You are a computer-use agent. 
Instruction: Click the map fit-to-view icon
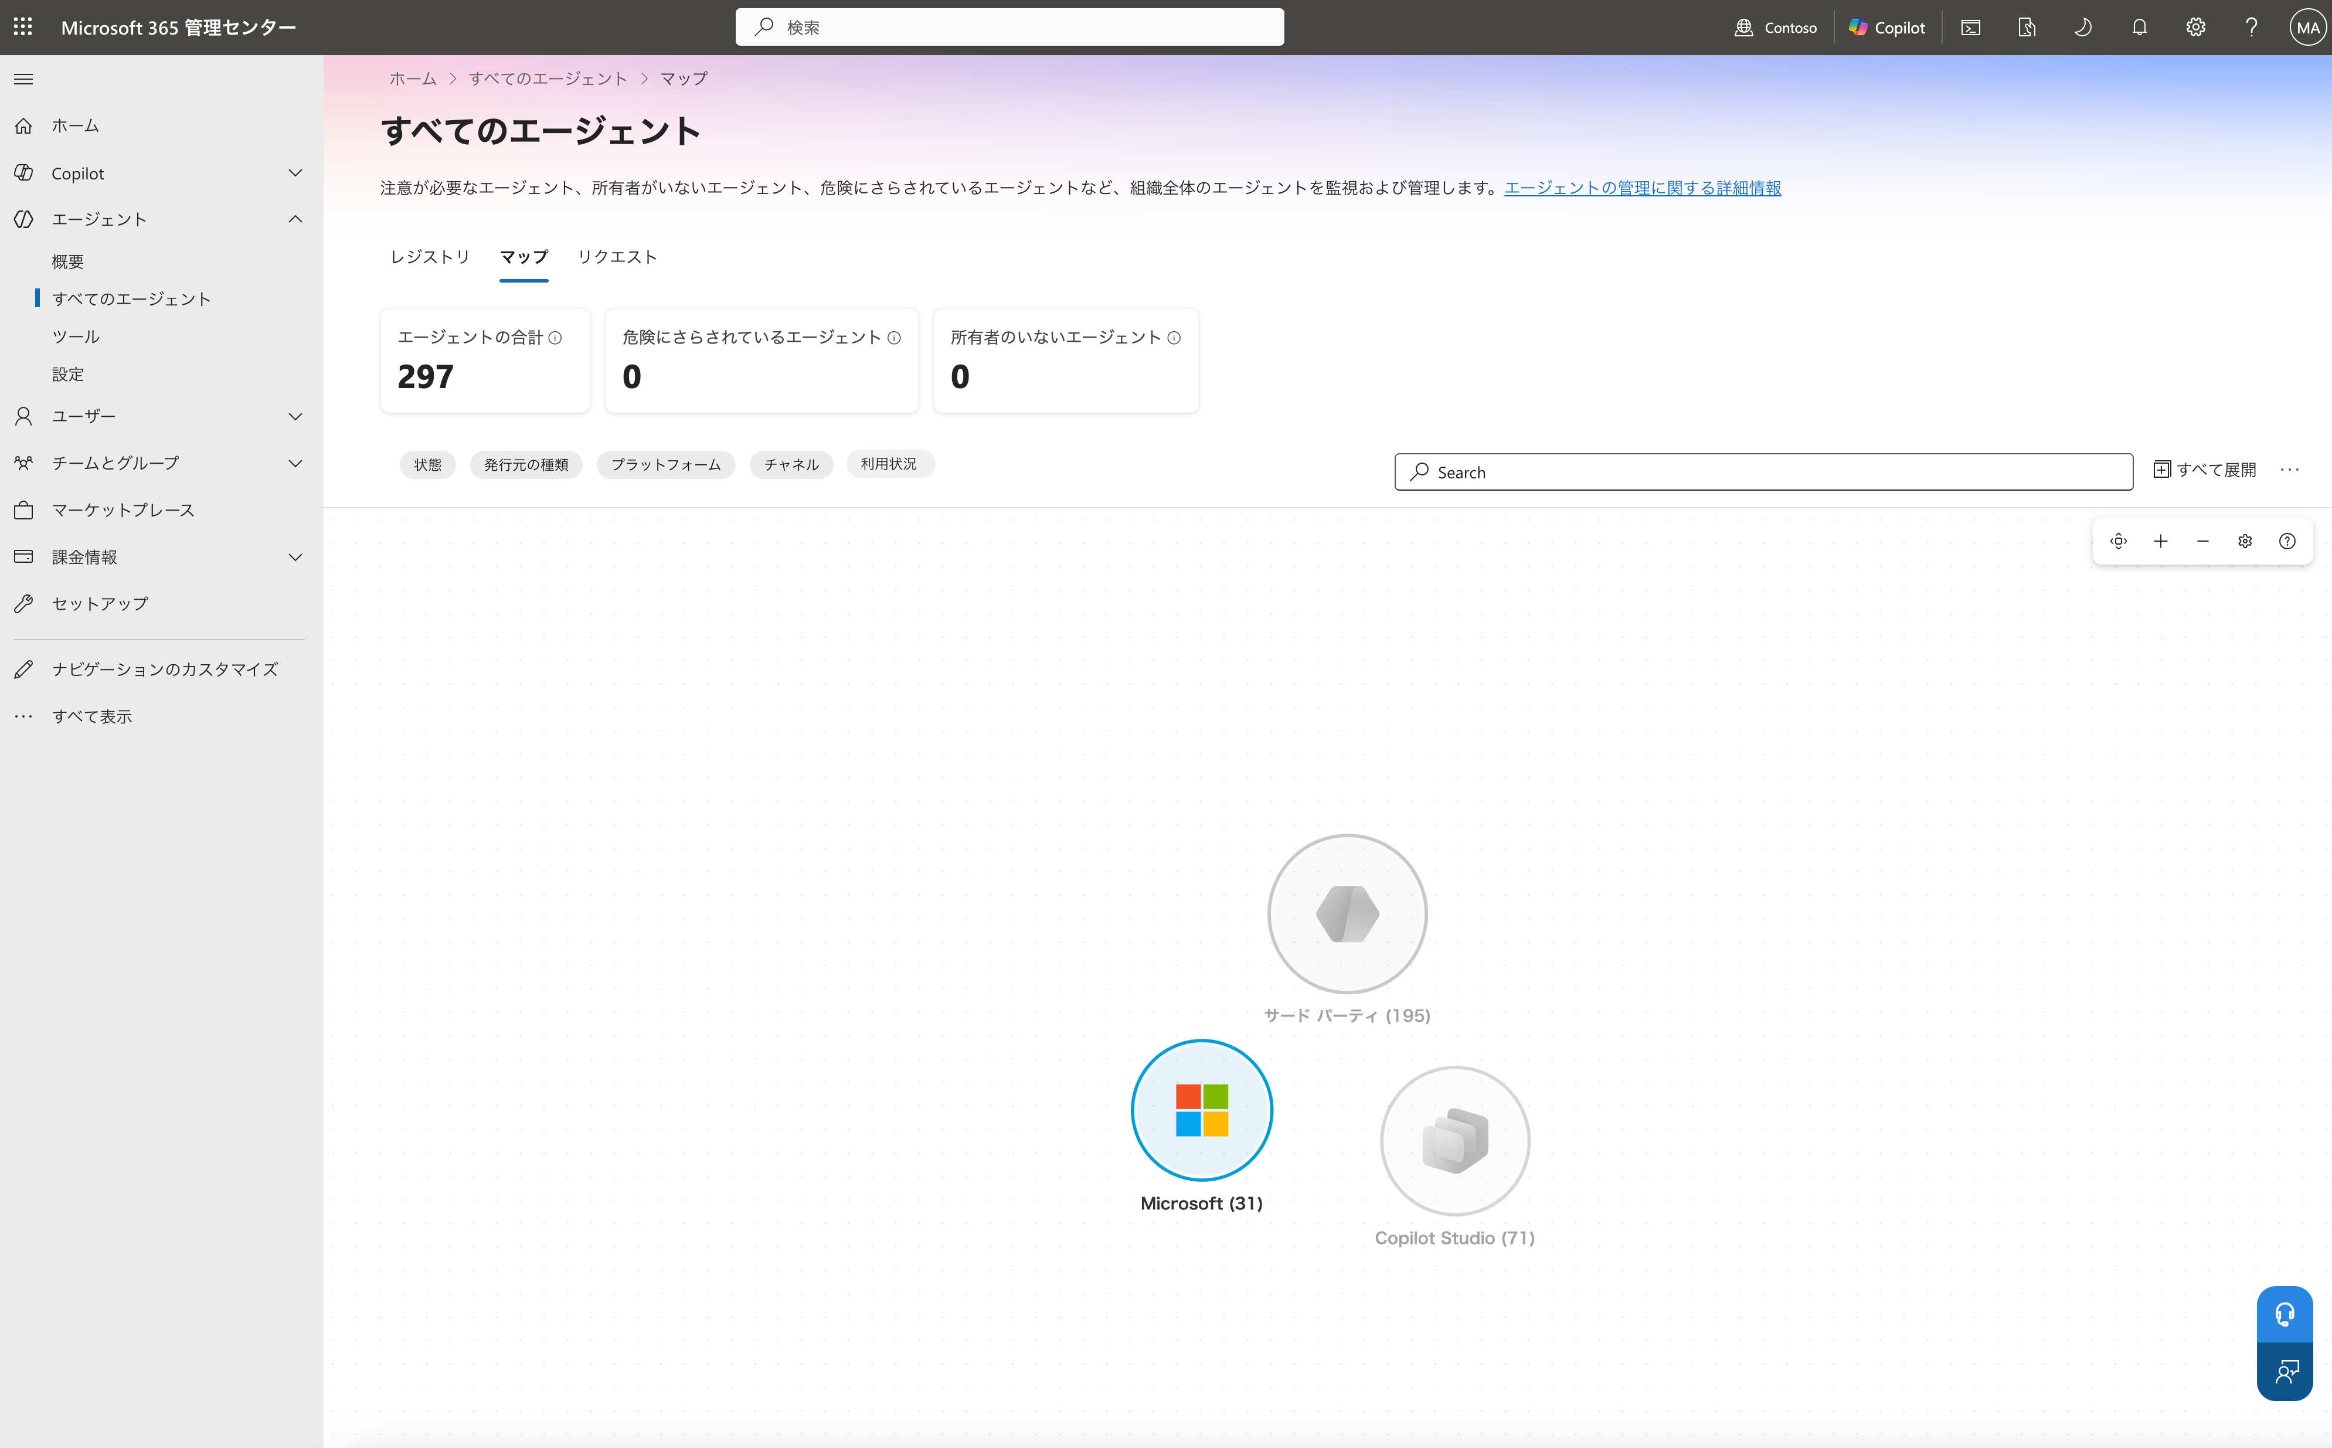pos(2119,541)
